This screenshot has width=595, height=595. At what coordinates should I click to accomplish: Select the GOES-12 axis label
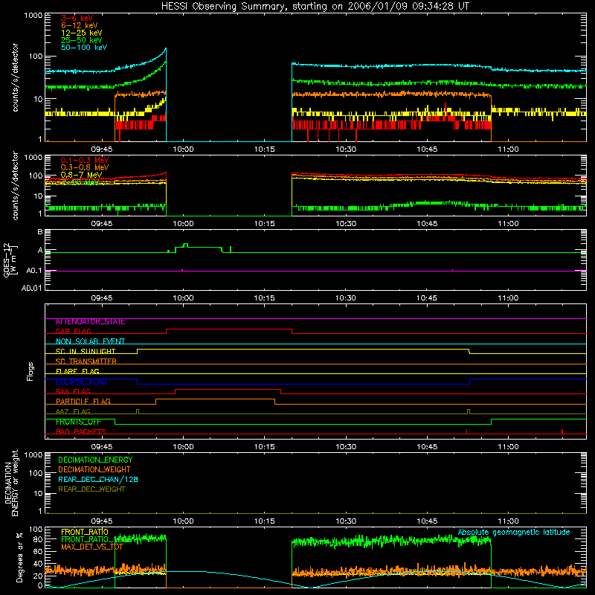click(x=10, y=260)
